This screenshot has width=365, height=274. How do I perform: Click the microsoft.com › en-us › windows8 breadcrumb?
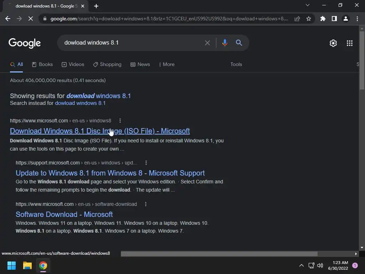(x=61, y=121)
